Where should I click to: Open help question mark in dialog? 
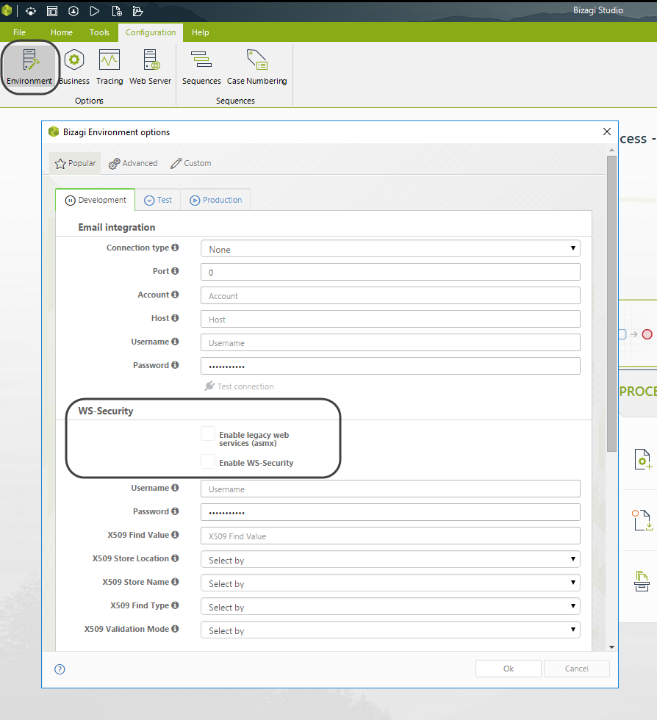pyautogui.click(x=60, y=669)
